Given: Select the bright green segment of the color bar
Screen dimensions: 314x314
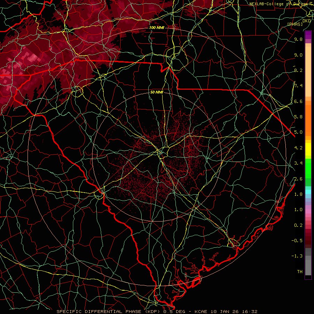Looking at the screenshot, I should (x=308, y=168).
